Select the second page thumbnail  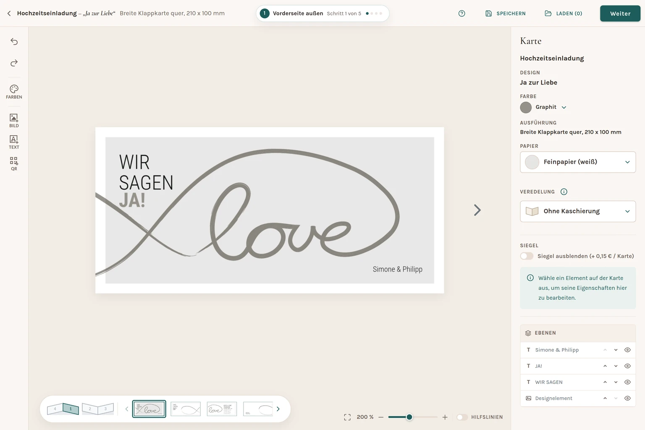[x=186, y=409]
